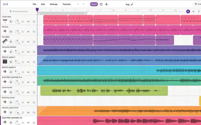Click the purple magic wand circle button
This screenshot has height=125, width=201.
point(188,11)
